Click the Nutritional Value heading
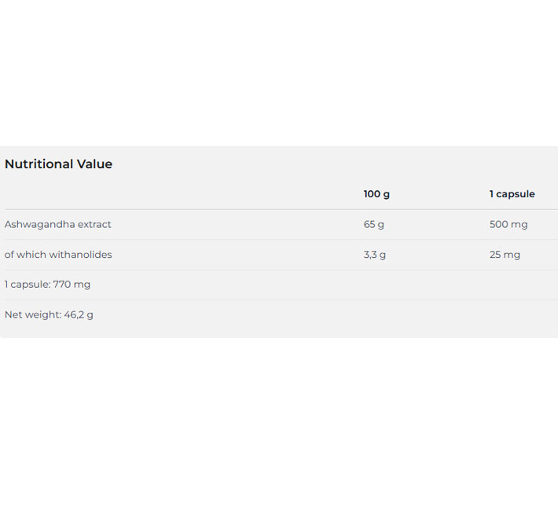This screenshot has width=558, height=511. 58,164
